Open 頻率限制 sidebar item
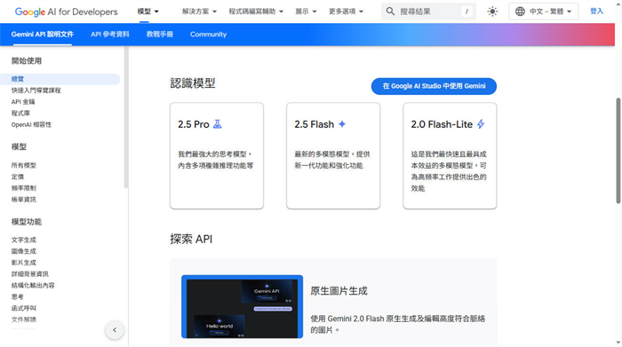The width and height of the screenshot is (622, 347). 24,188
